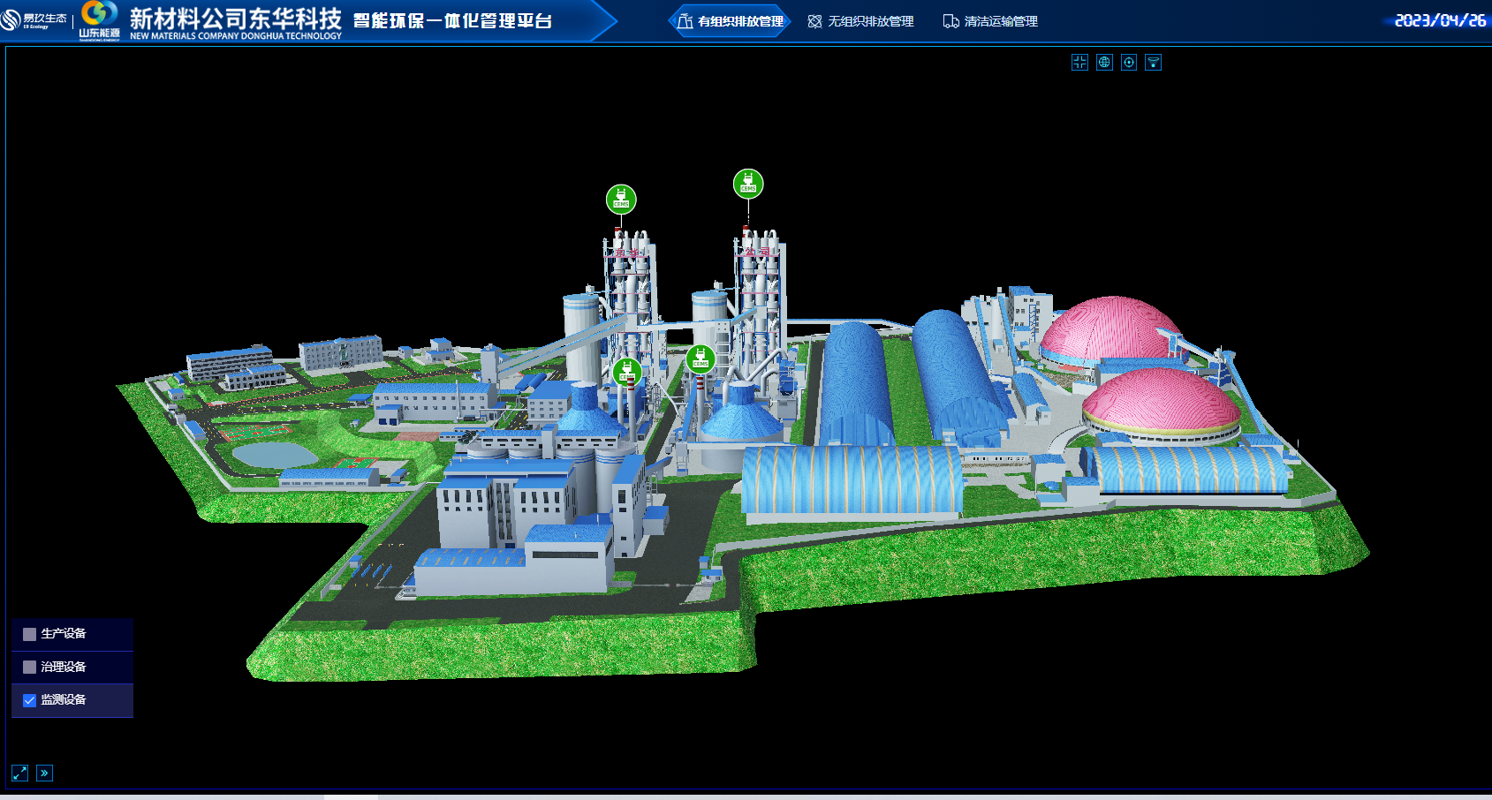Image resolution: width=1492 pixels, height=800 pixels.
Task: Click the lower-right CEMS marker near silo
Action: (x=701, y=358)
